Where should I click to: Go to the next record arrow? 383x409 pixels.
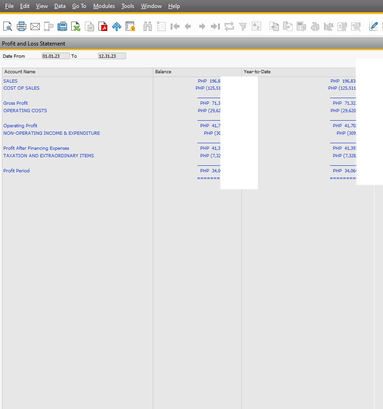(202, 26)
